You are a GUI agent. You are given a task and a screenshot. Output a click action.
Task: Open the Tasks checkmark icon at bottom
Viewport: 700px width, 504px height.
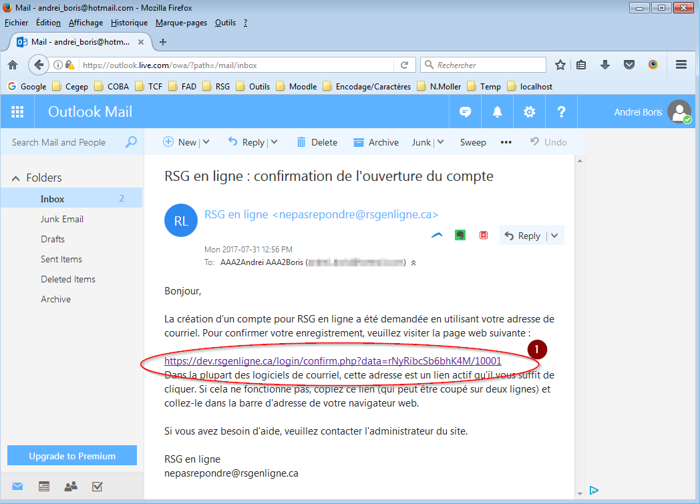click(97, 487)
